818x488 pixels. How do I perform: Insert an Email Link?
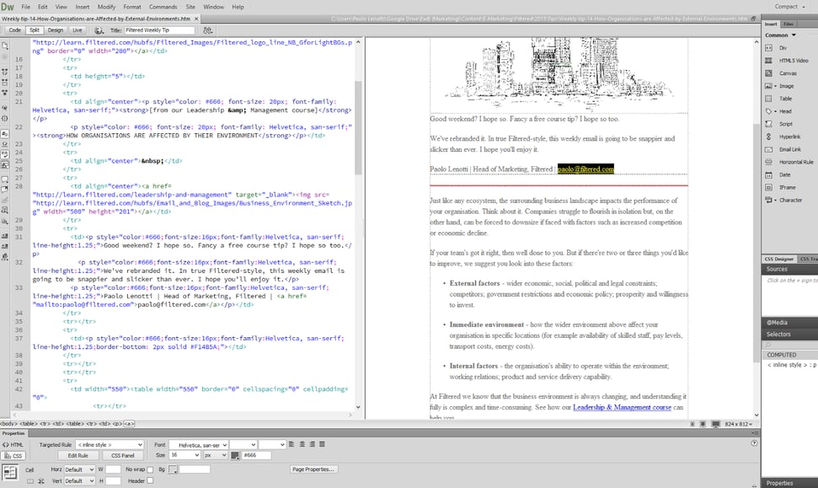[783, 149]
